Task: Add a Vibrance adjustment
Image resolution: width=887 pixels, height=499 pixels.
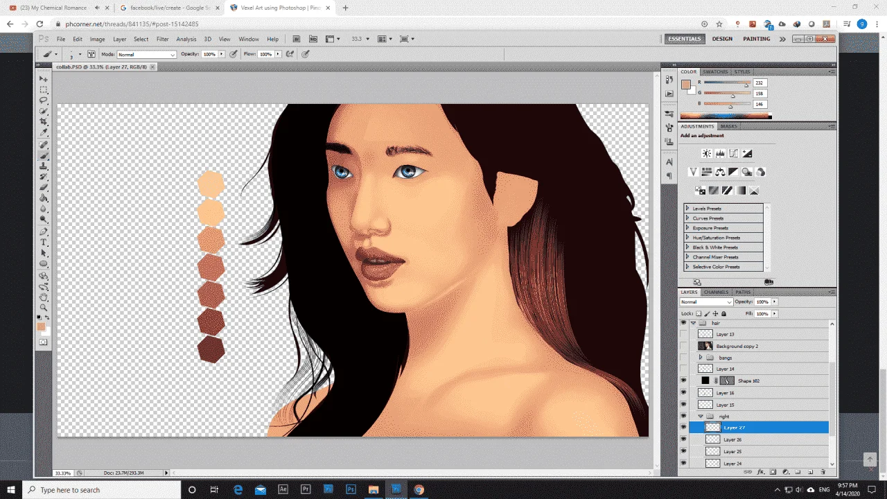Action: [693, 172]
